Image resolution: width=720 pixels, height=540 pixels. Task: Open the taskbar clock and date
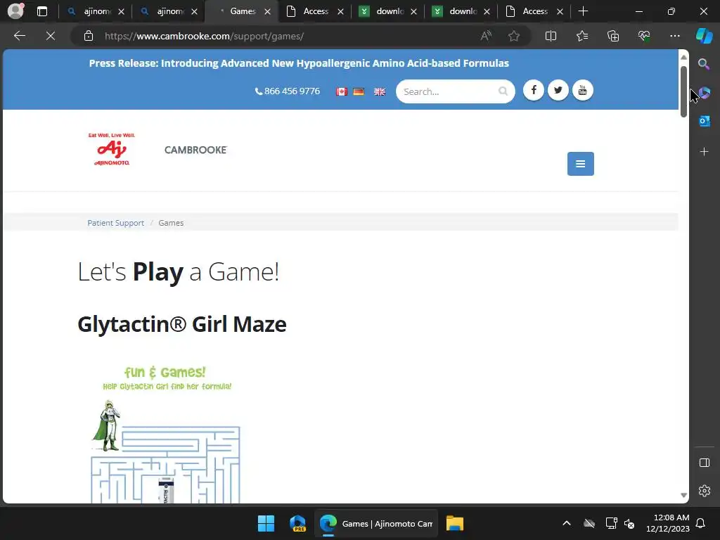coord(668,523)
